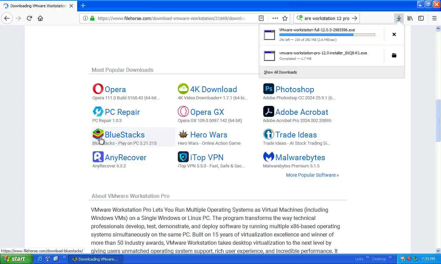This screenshot has height=264, width=441.
Task: Open the Opera GX link
Action: (207, 112)
